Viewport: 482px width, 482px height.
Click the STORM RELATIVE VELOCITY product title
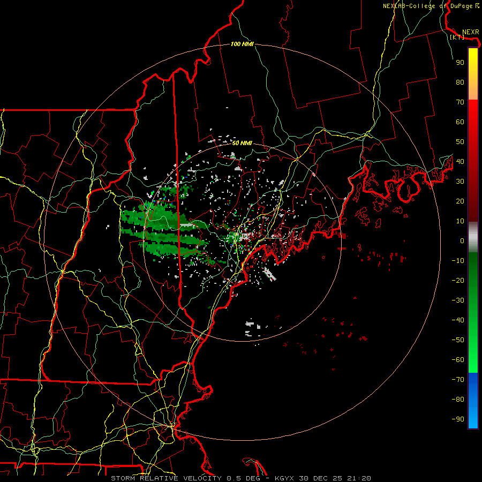click(166, 478)
